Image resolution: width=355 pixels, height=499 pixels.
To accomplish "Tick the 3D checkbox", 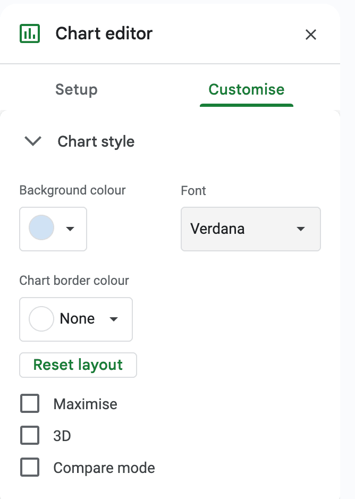I will click(30, 436).
